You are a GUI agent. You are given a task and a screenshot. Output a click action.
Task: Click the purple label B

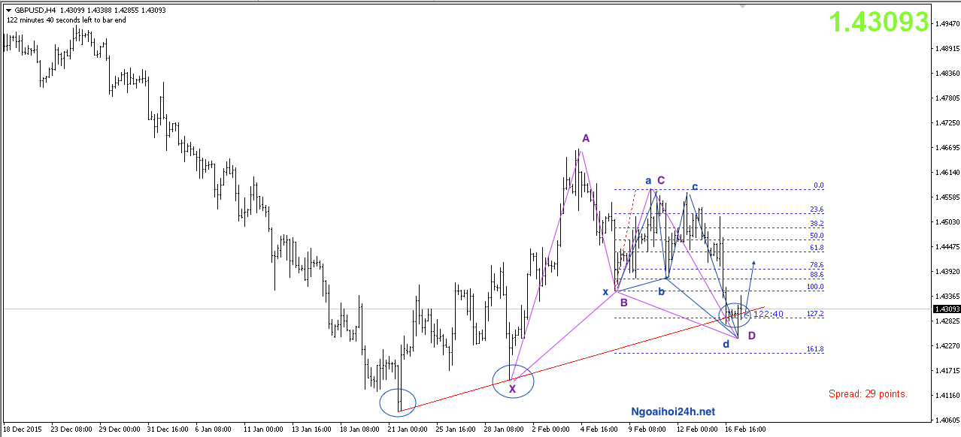pos(623,303)
